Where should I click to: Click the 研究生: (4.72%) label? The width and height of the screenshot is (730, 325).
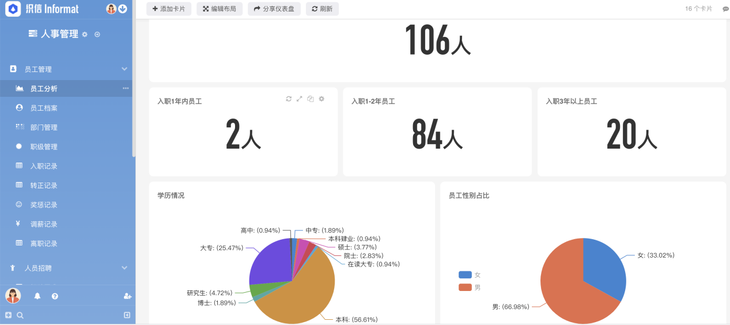210,293
